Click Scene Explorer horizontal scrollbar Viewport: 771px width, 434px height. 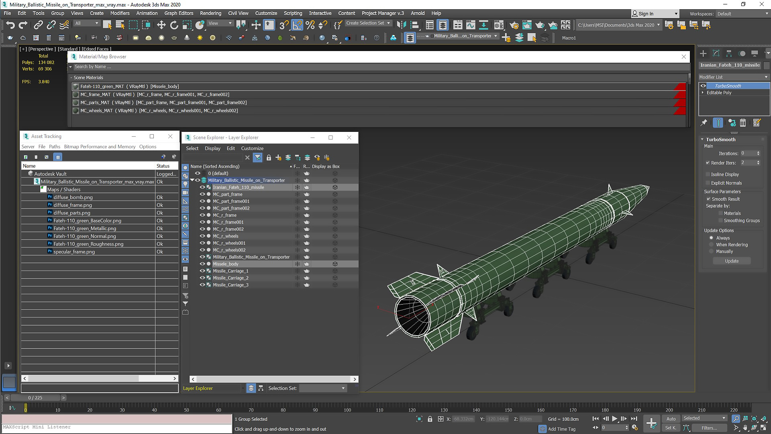(274, 379)
